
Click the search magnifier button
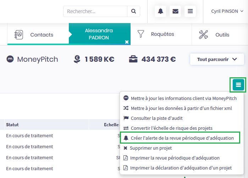coord(133,11)
